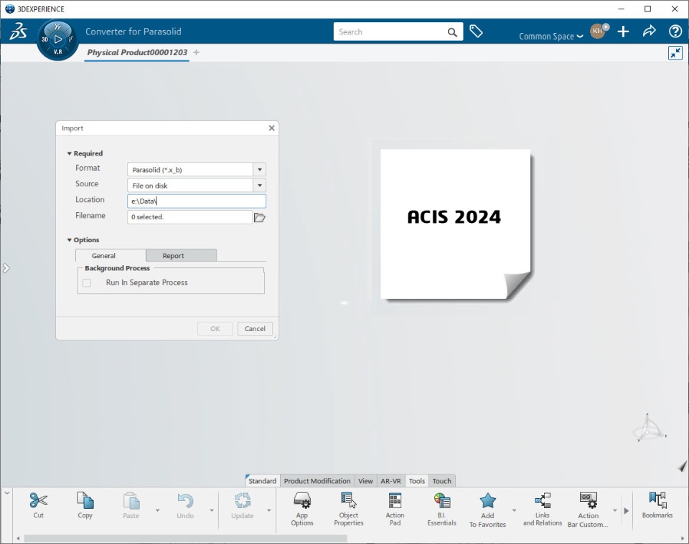Add a new tab with plus sign
Screen dimensions: 689x544
coord(196,52)
